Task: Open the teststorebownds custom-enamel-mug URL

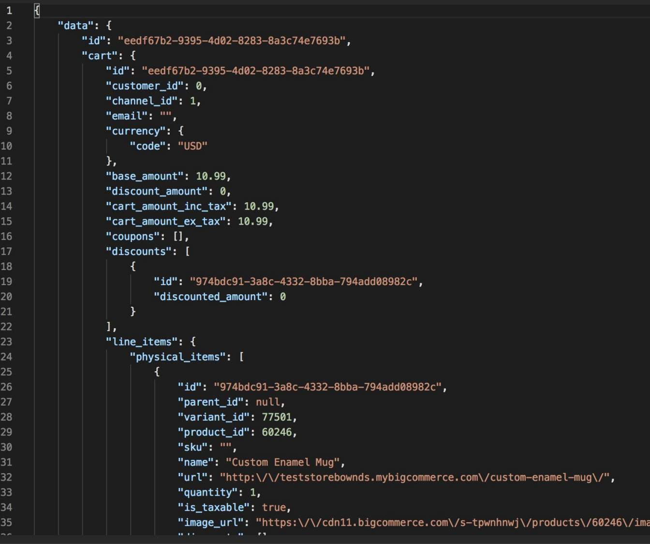Action: point(417,477)
